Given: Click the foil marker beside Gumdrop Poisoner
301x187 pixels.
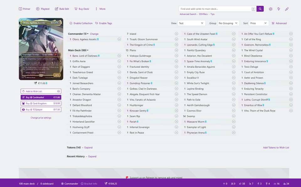Looking at the screenshot, I should click(151, 83).
